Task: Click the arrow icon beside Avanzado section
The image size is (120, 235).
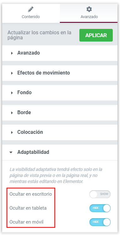Action: point(12,53)
